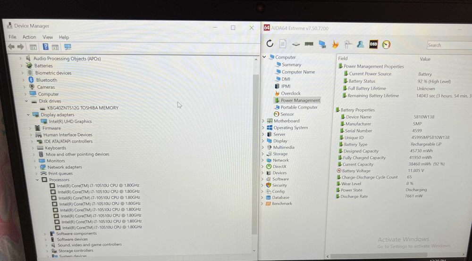Click the AIDA64 disk benchmark toolbar icon

[295, 44]
